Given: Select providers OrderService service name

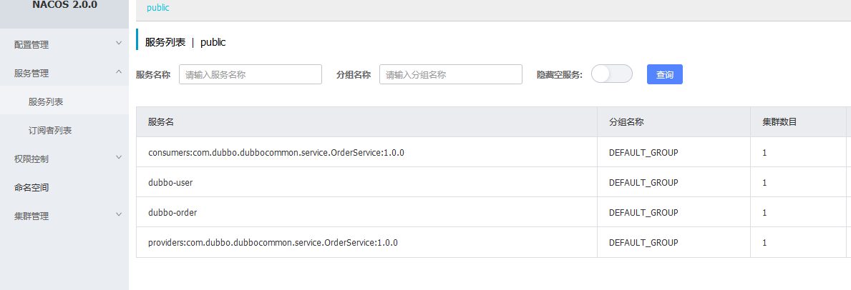Looking at the screenshot, I should tap(273, 242).
